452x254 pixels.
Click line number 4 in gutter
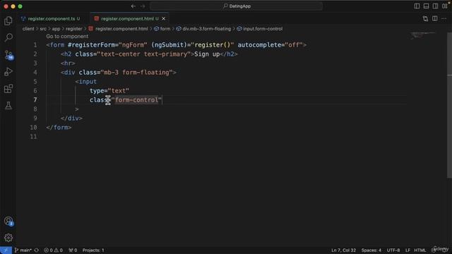coord(35,72)
